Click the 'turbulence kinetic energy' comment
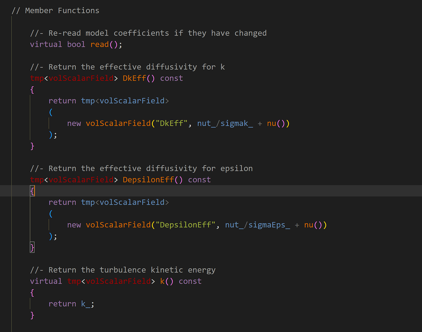 click(123, 270)
